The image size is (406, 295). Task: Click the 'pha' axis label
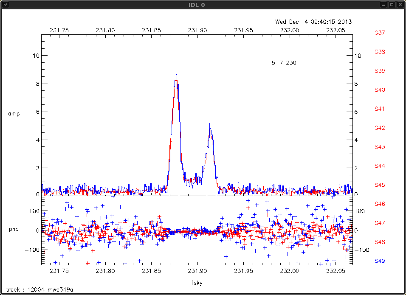click(14, 229)
